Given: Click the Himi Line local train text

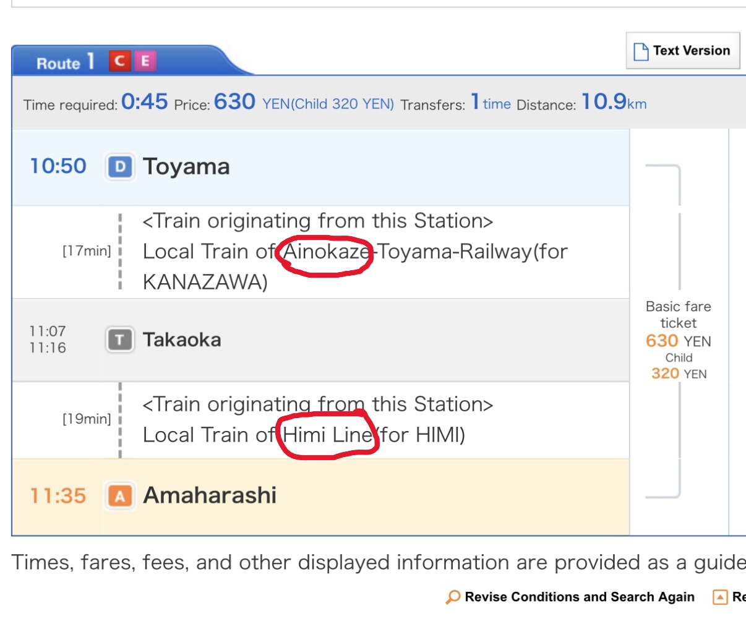Looking at the screenshot, I should pos(303,435).
